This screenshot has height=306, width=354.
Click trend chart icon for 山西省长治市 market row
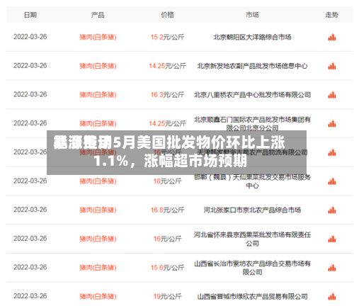coord(331,268)
